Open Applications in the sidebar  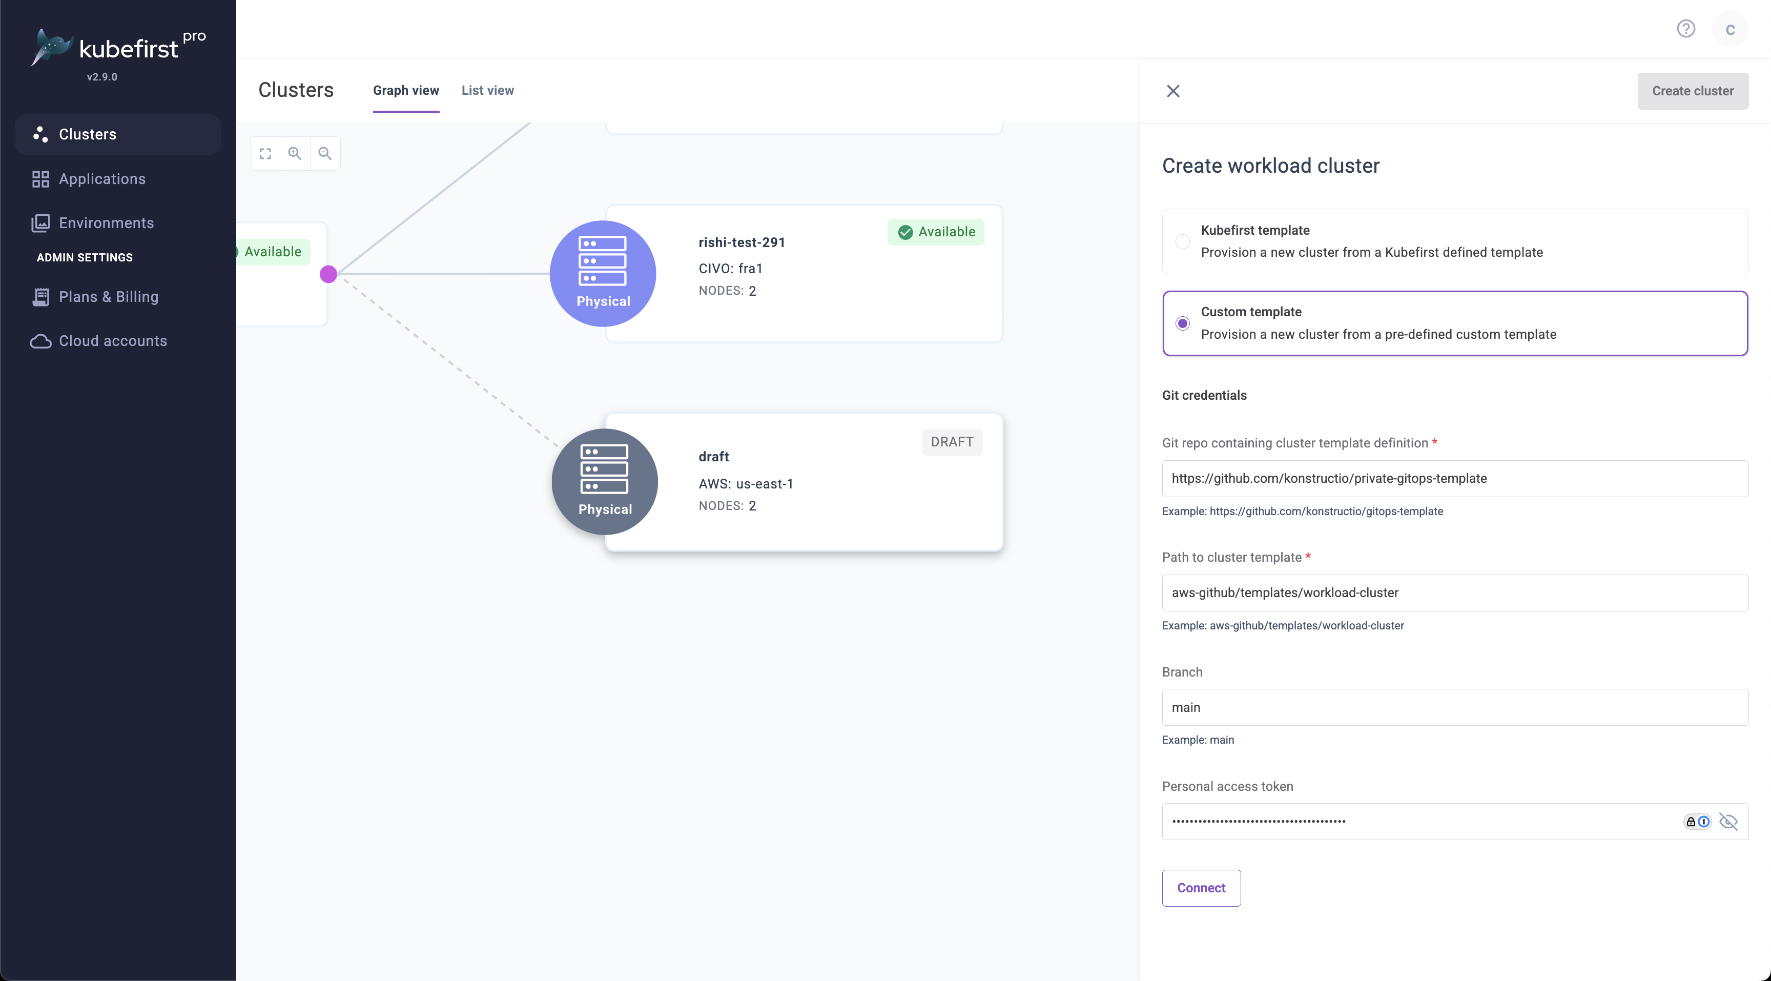(102, 179)
